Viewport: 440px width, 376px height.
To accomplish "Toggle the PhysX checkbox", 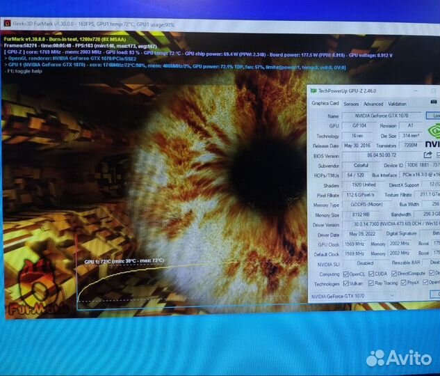I will [404, 283].
